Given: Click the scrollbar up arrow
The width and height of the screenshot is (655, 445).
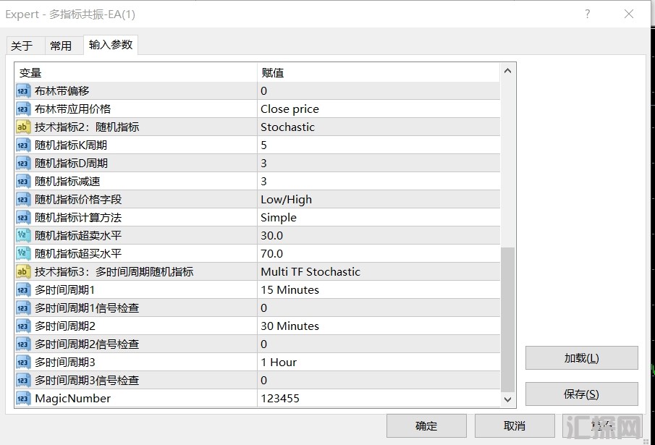Looking at the screenshot, I should pyautogui.click(x=507, y=71).
